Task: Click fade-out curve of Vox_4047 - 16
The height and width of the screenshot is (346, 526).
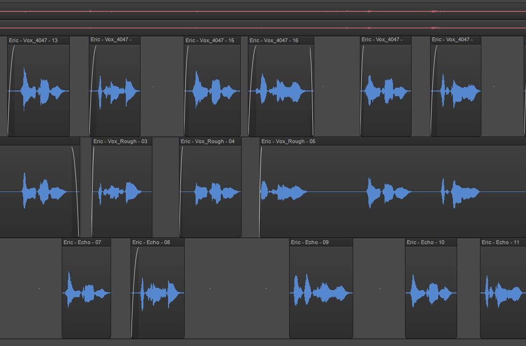Action: (x=312, y=81)
